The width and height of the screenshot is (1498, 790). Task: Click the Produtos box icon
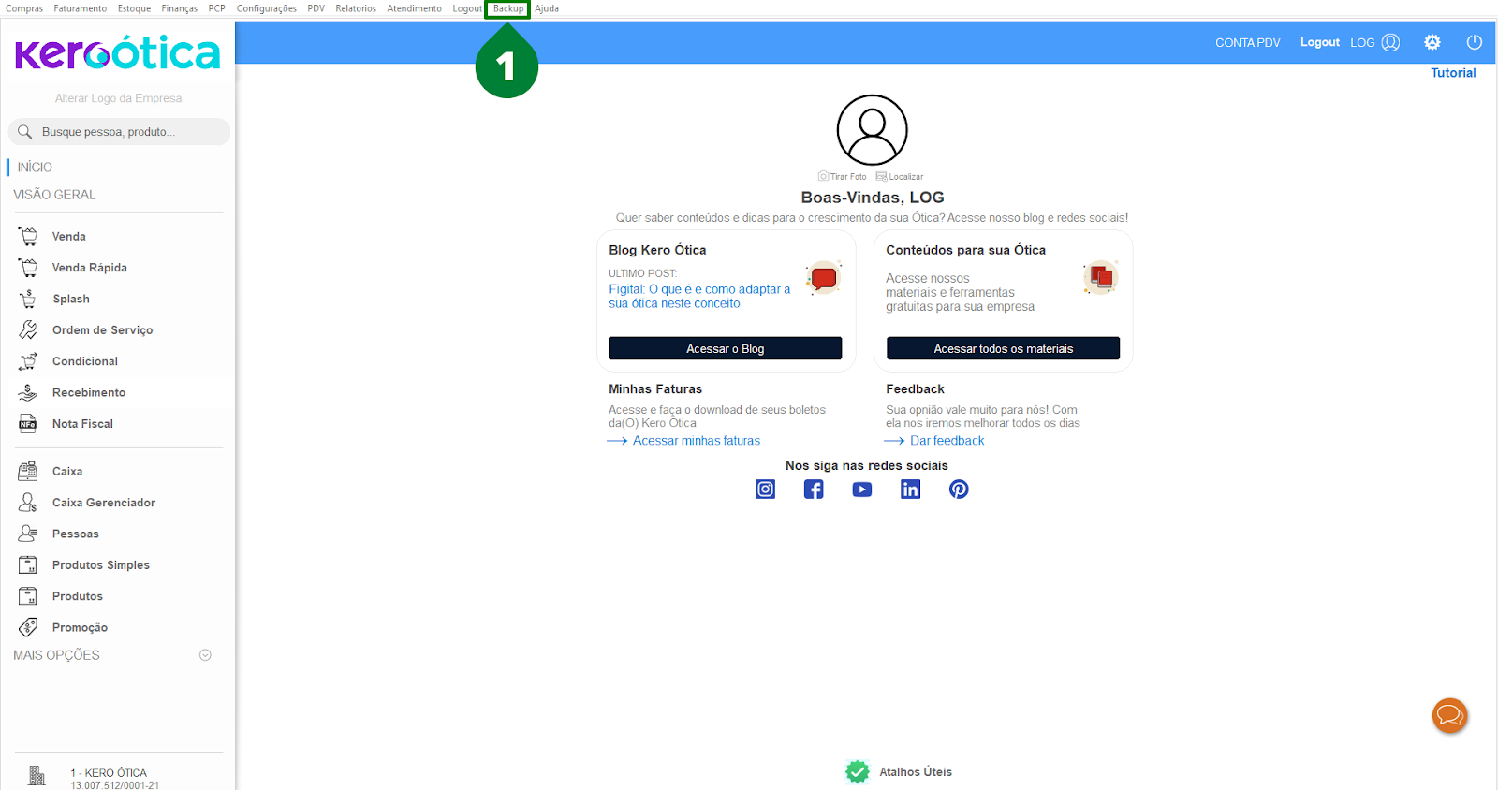(x=28, y=596)
